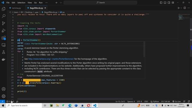Screen dimensions: 192x108
Task: Show hidden system tray icons chevron
Action: [x=153, y=105]
